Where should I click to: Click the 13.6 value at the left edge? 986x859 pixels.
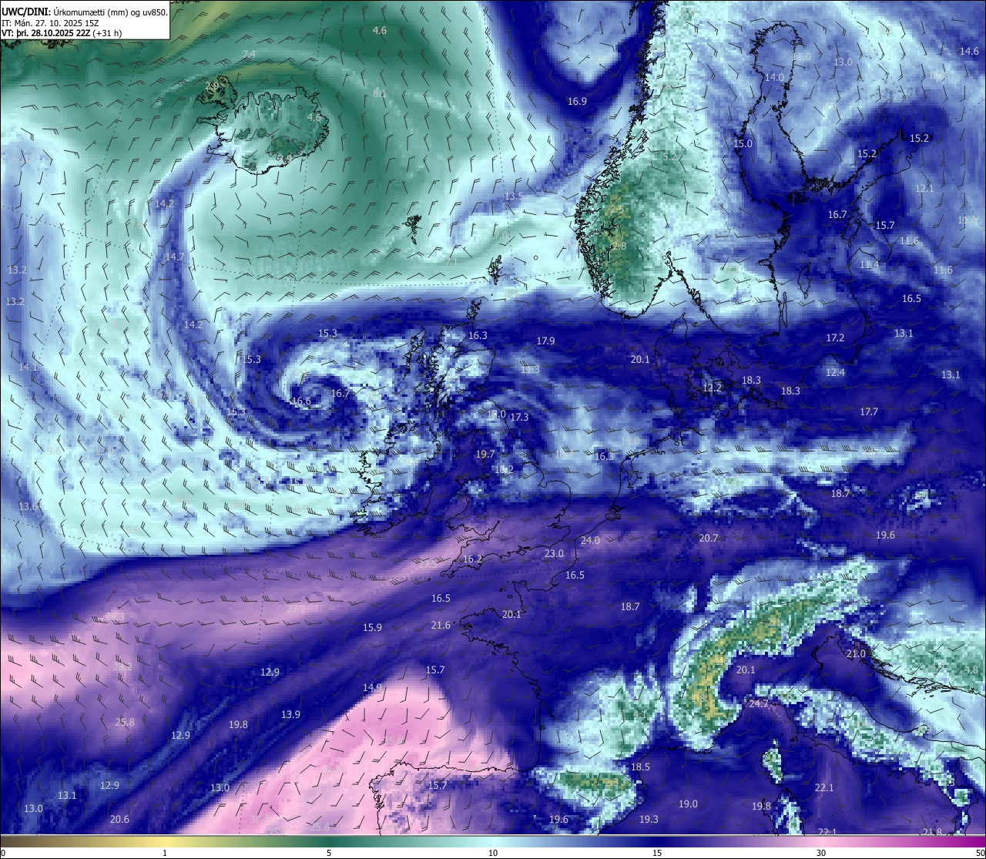[28, 507]
